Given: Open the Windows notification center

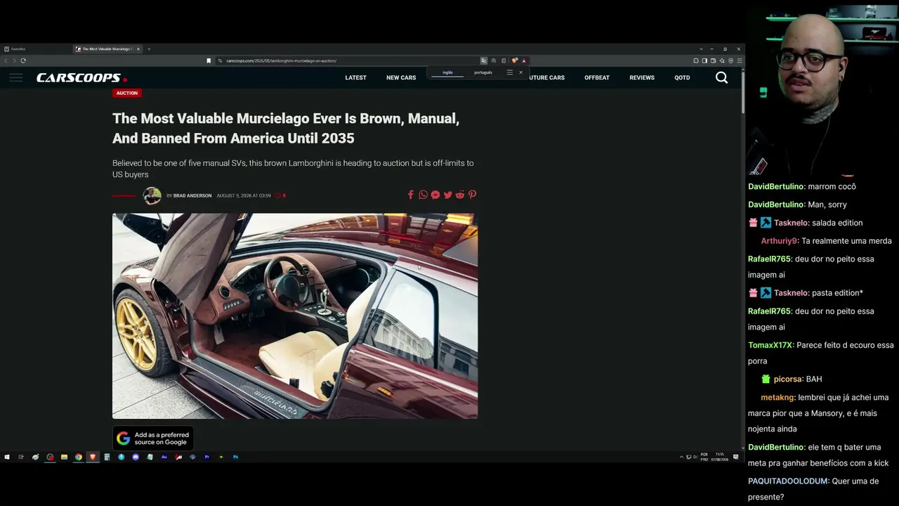Looking at the screenshot, I should point(736,457).
